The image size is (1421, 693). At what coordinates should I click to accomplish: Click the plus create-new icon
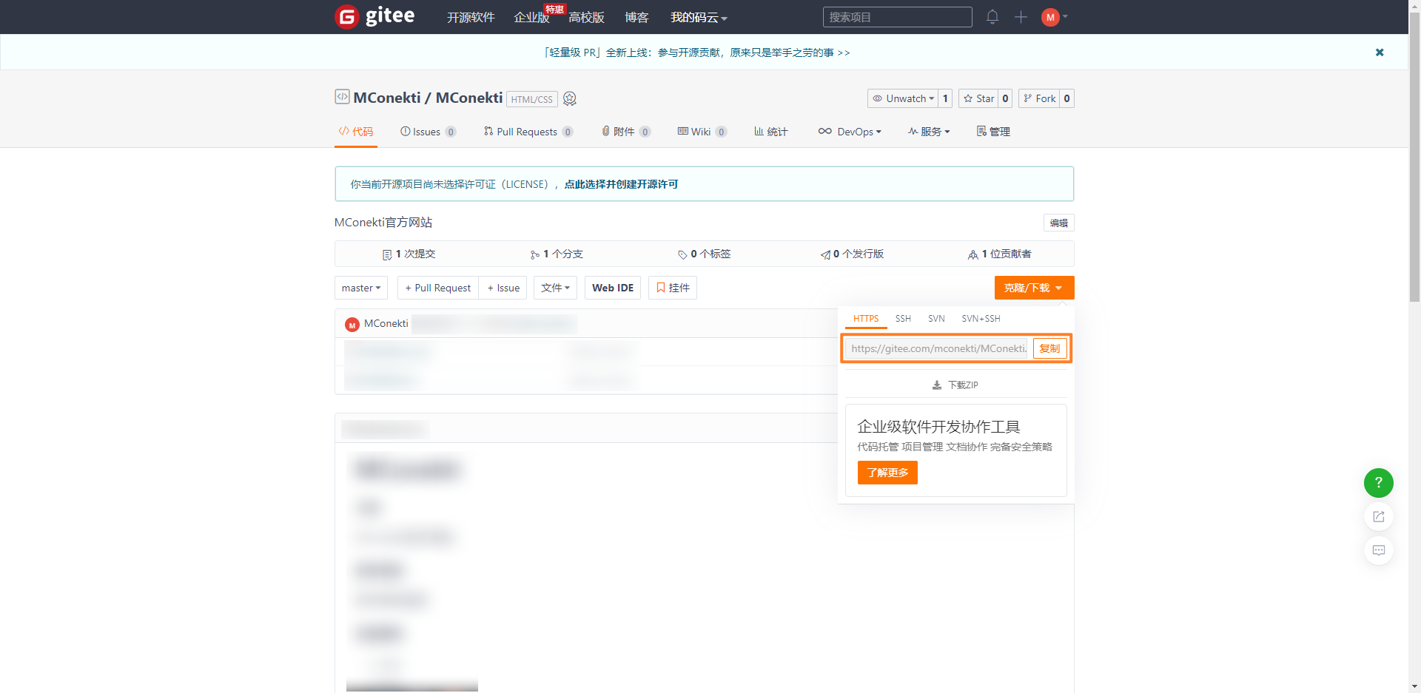point(1021,17)
